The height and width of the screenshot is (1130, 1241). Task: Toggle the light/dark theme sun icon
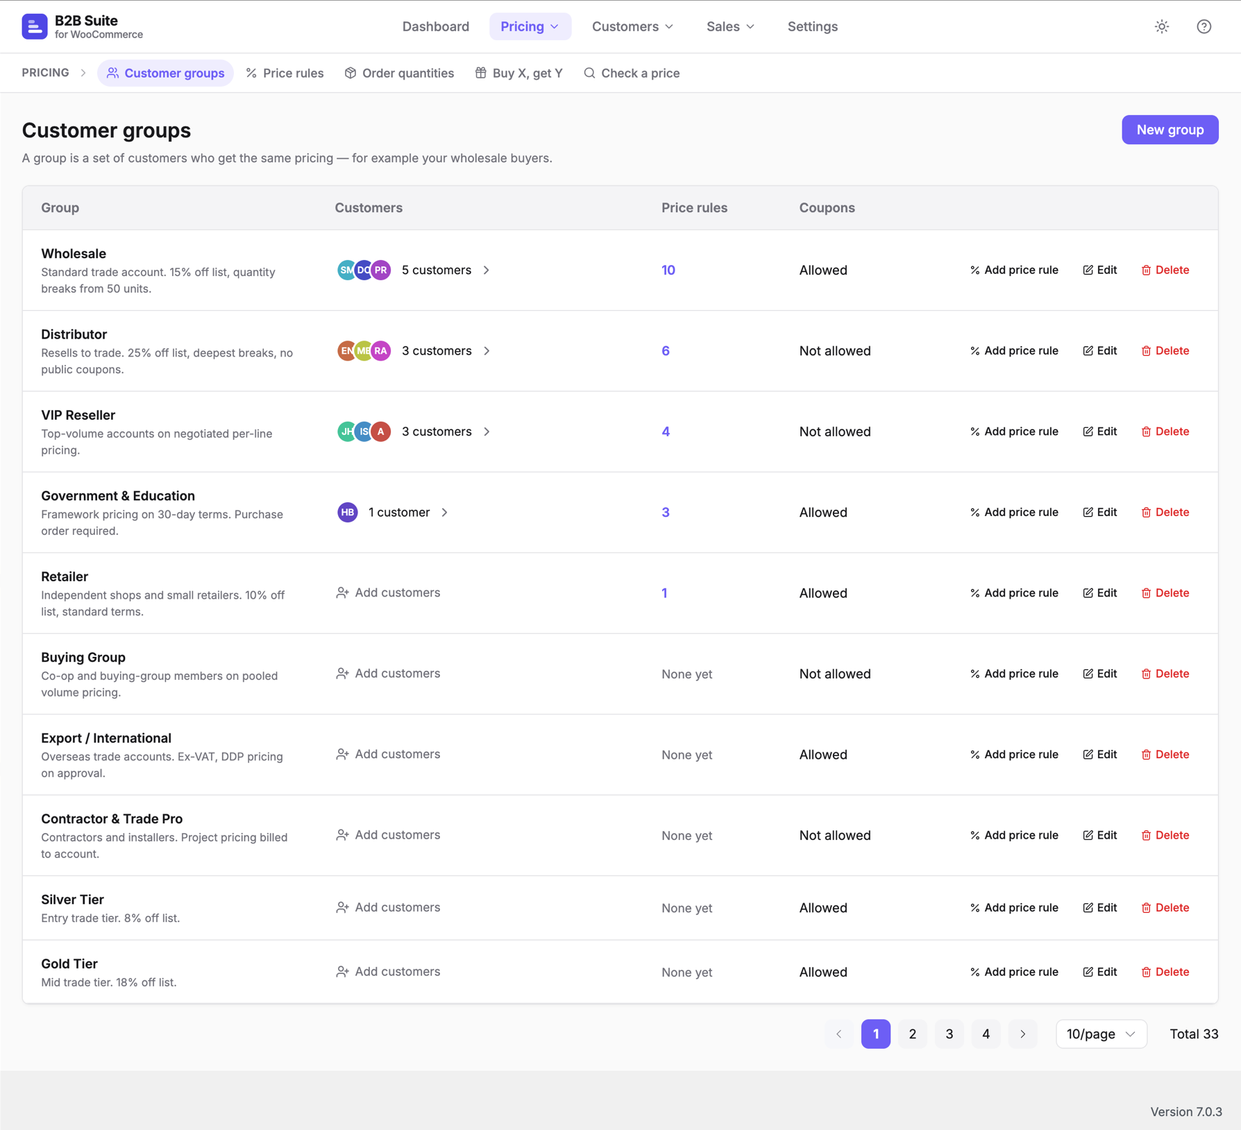(x=1162, y=26)
